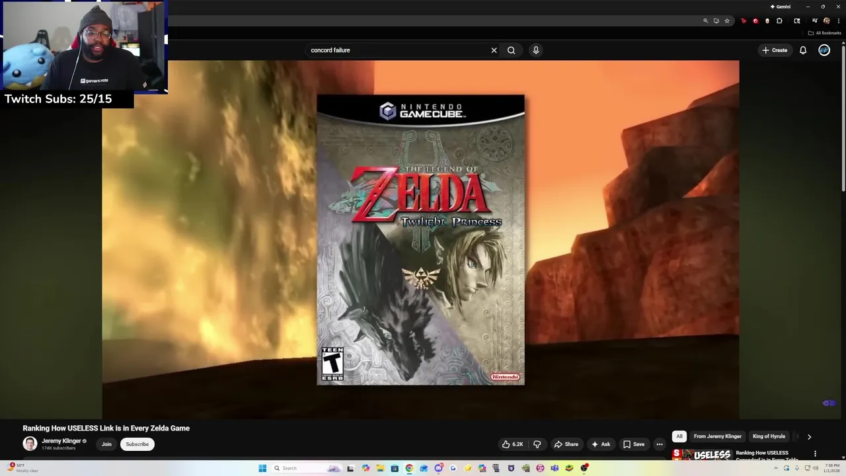The height and width of the screenshot is (476, 846).
Task: Click the zoom magnifier in address bar
Action: coord(706,21)
